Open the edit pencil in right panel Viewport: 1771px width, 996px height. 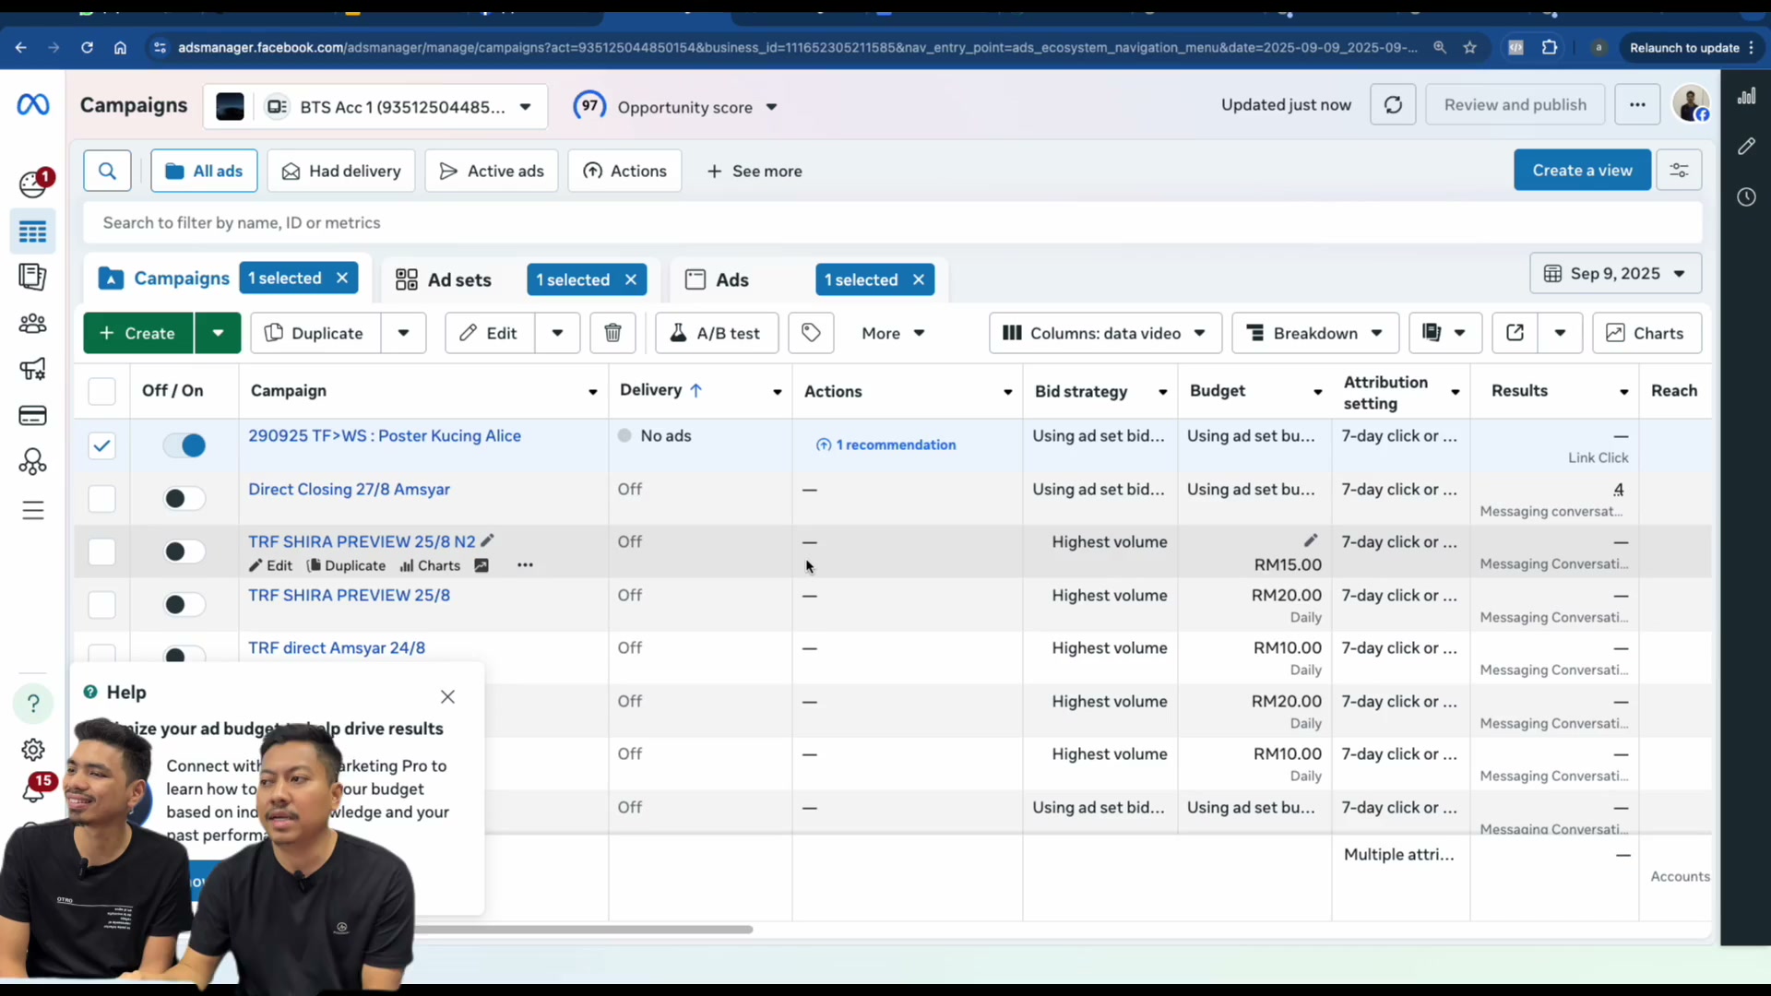pyautogui.click(x=1746, y=147)
